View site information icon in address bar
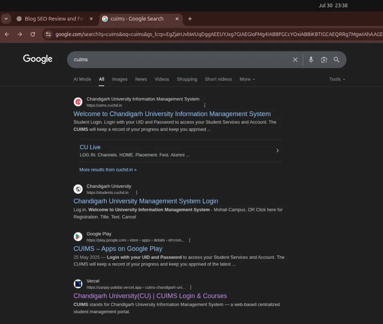The height and width of the screenshot is (324, 383). tap(48, 34)
